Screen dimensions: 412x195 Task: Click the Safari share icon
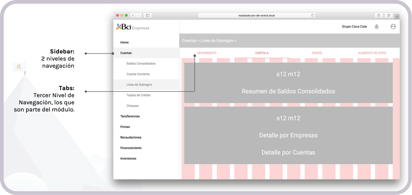379,15
